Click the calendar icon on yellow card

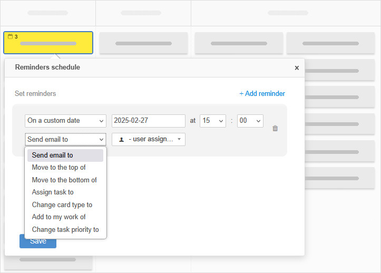10,36
